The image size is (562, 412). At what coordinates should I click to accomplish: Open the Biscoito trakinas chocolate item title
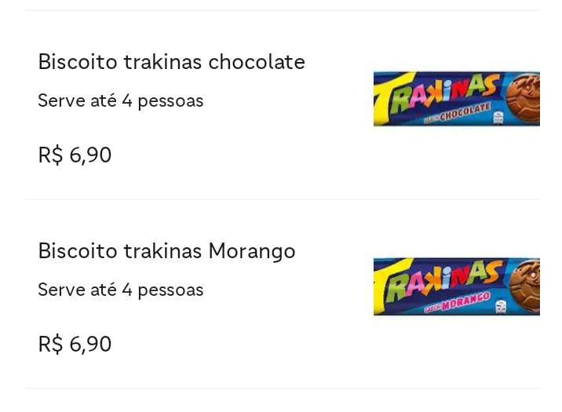click(171, 62)
